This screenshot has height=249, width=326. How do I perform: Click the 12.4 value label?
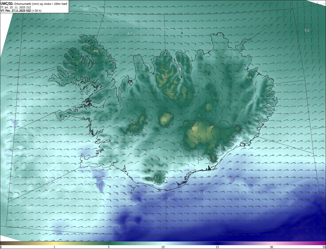click(101, 187)
